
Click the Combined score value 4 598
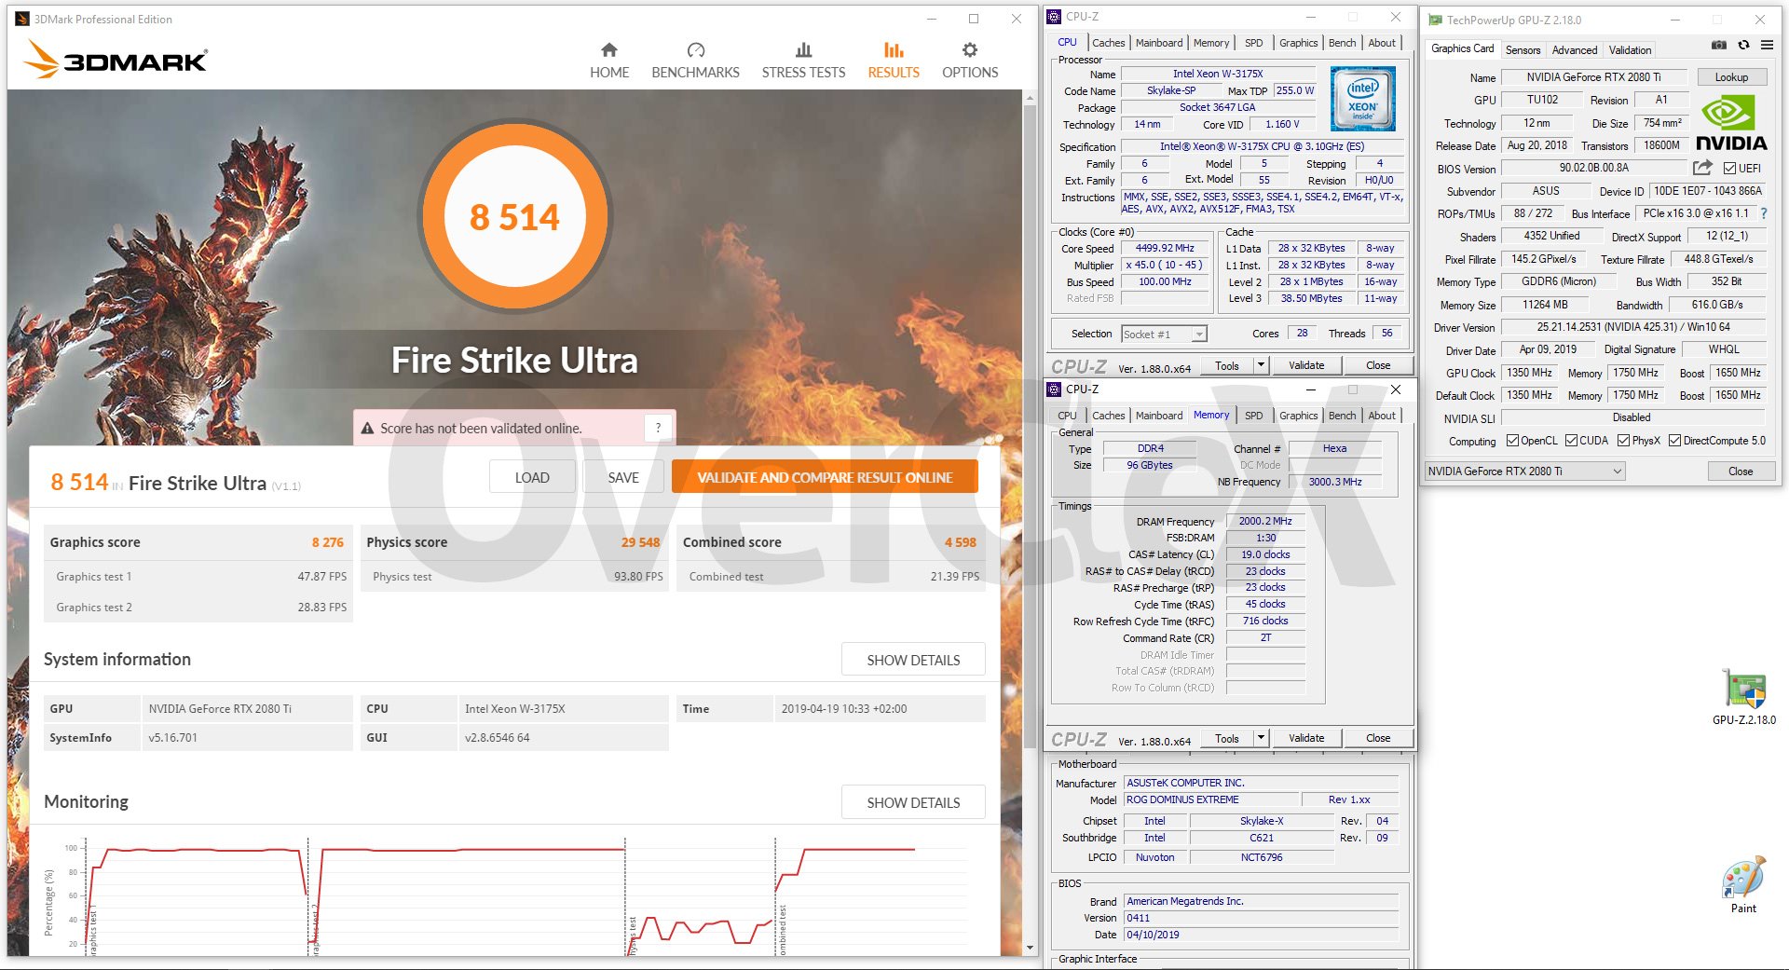tap(960, 542)
